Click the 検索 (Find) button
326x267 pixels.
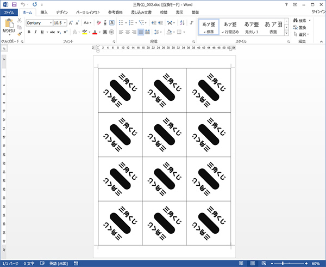click(302, 20)
